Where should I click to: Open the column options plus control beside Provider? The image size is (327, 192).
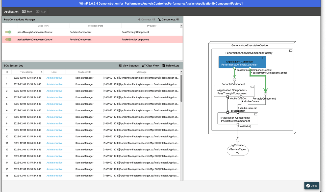click(x=181, y=26)
